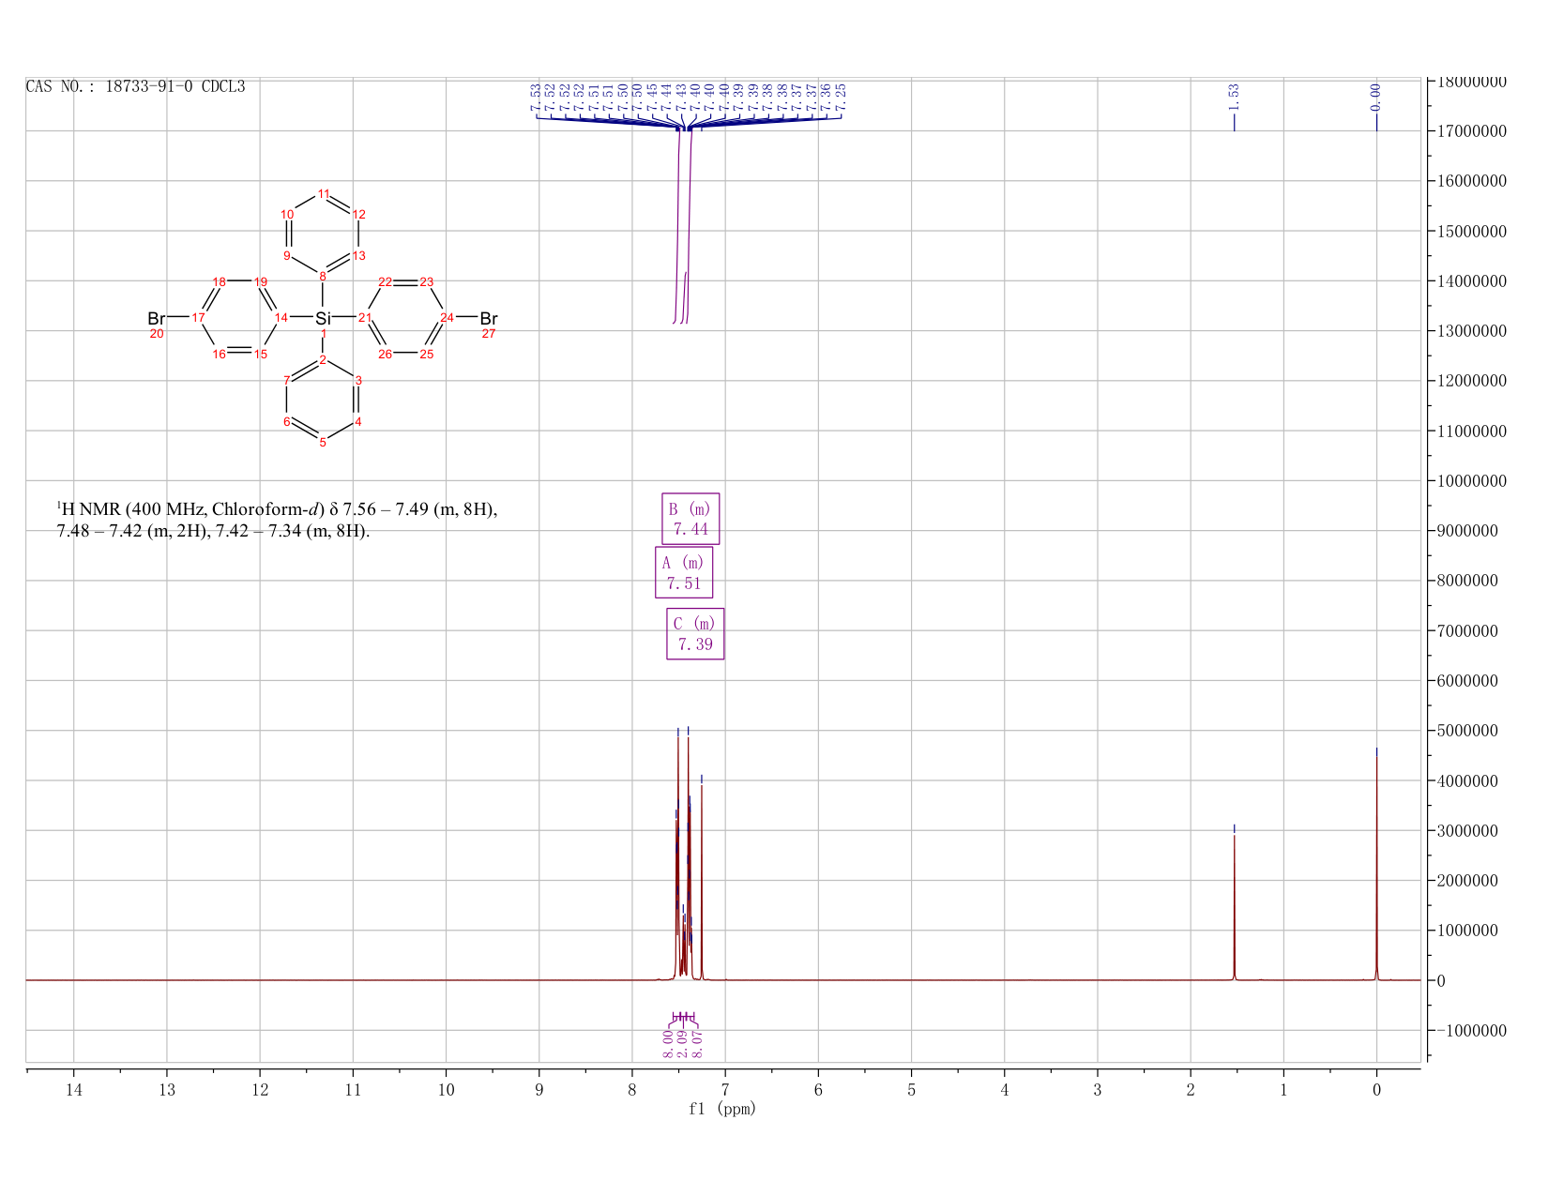Click the 18000000 intensity axis tick label

1471,82
